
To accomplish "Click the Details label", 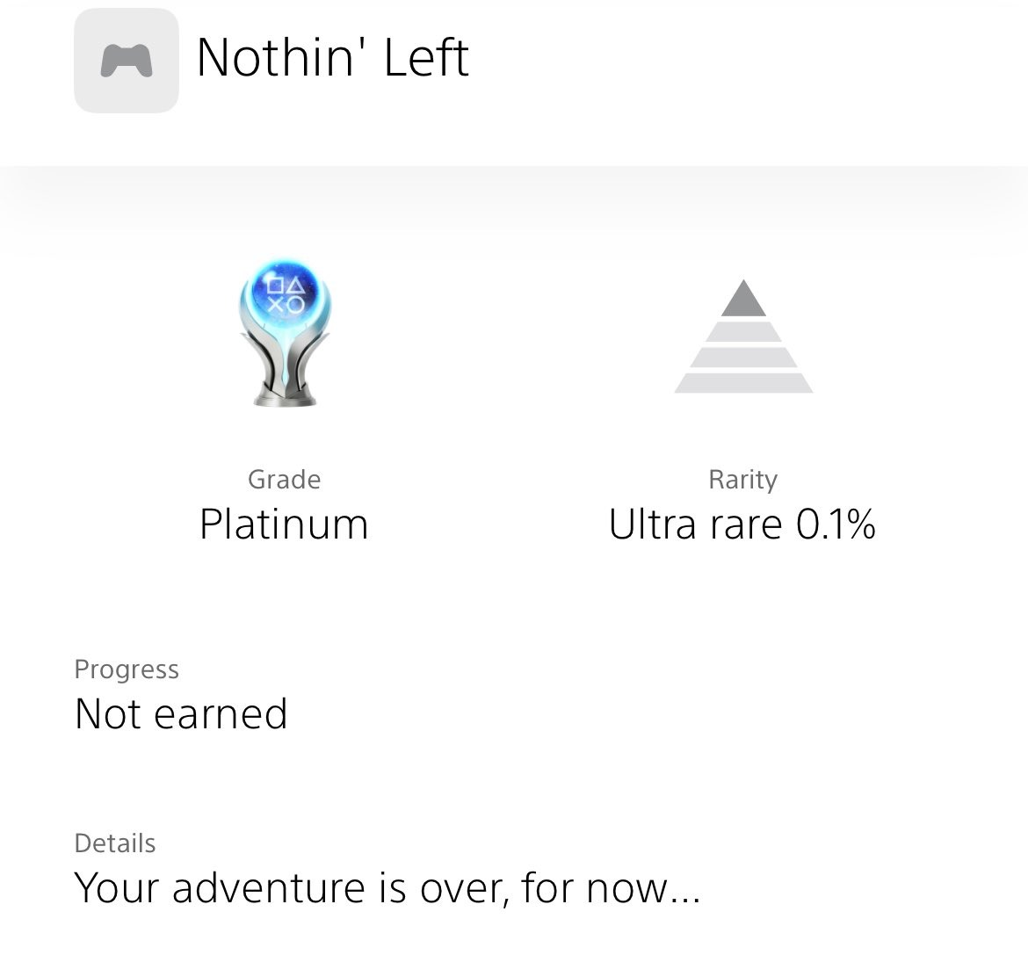I will (x=115, y=843).
